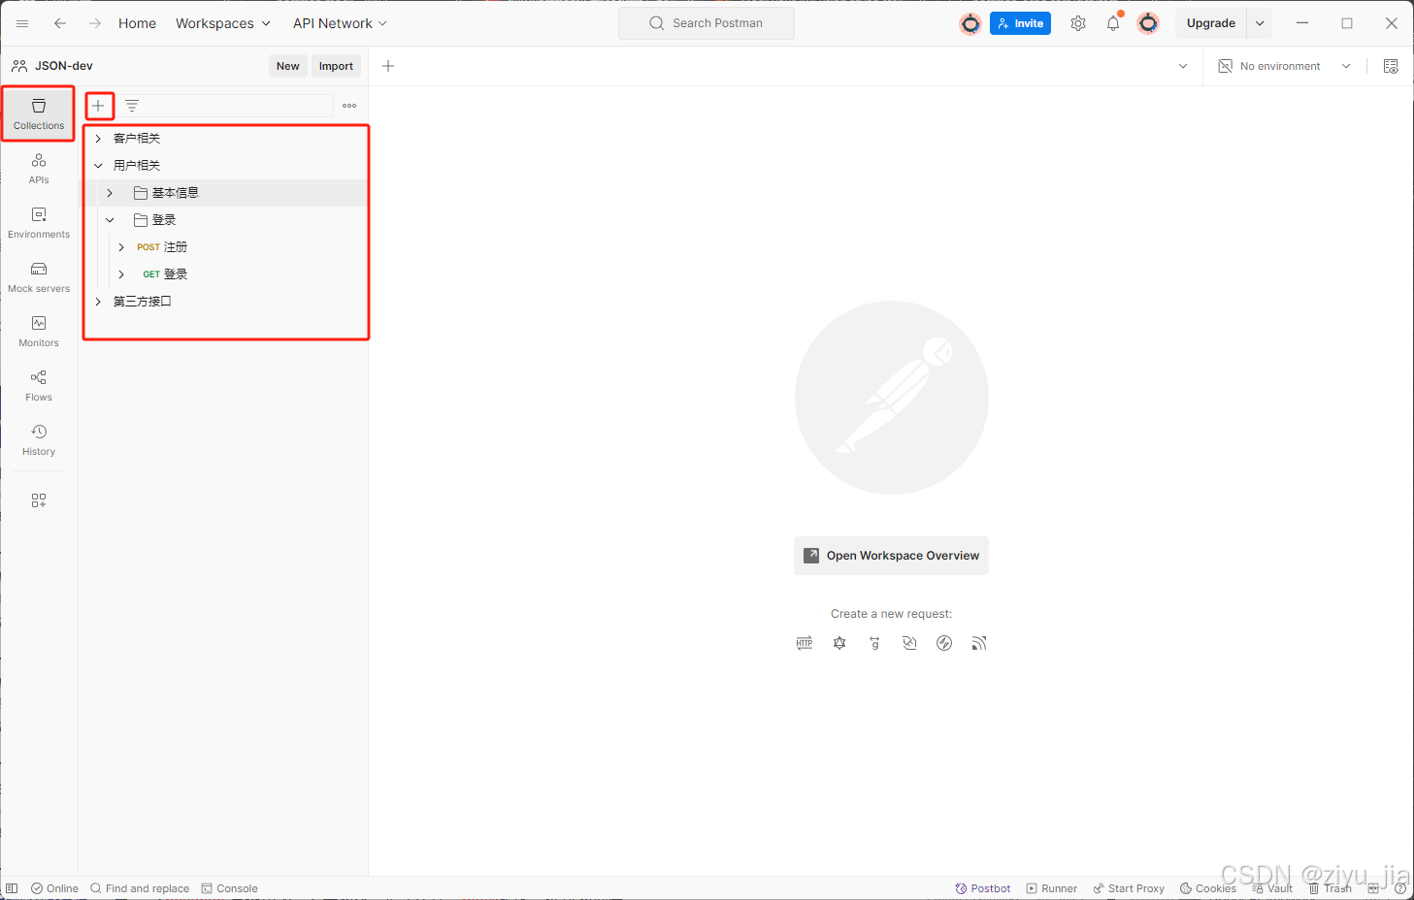
Task: Open Postbot in status bar
Action: [x=982, y=888]
